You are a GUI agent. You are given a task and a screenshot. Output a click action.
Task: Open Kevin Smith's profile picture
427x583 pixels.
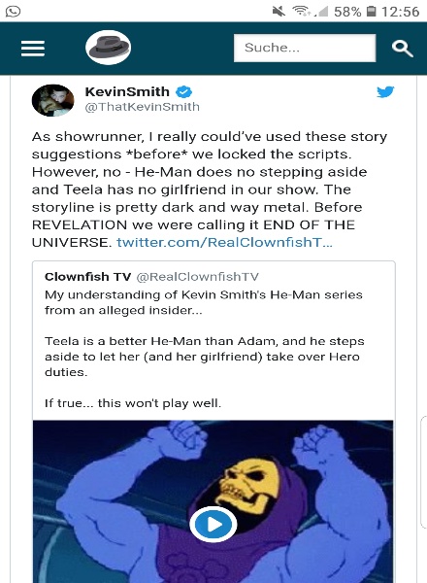(x=52, y=100)
